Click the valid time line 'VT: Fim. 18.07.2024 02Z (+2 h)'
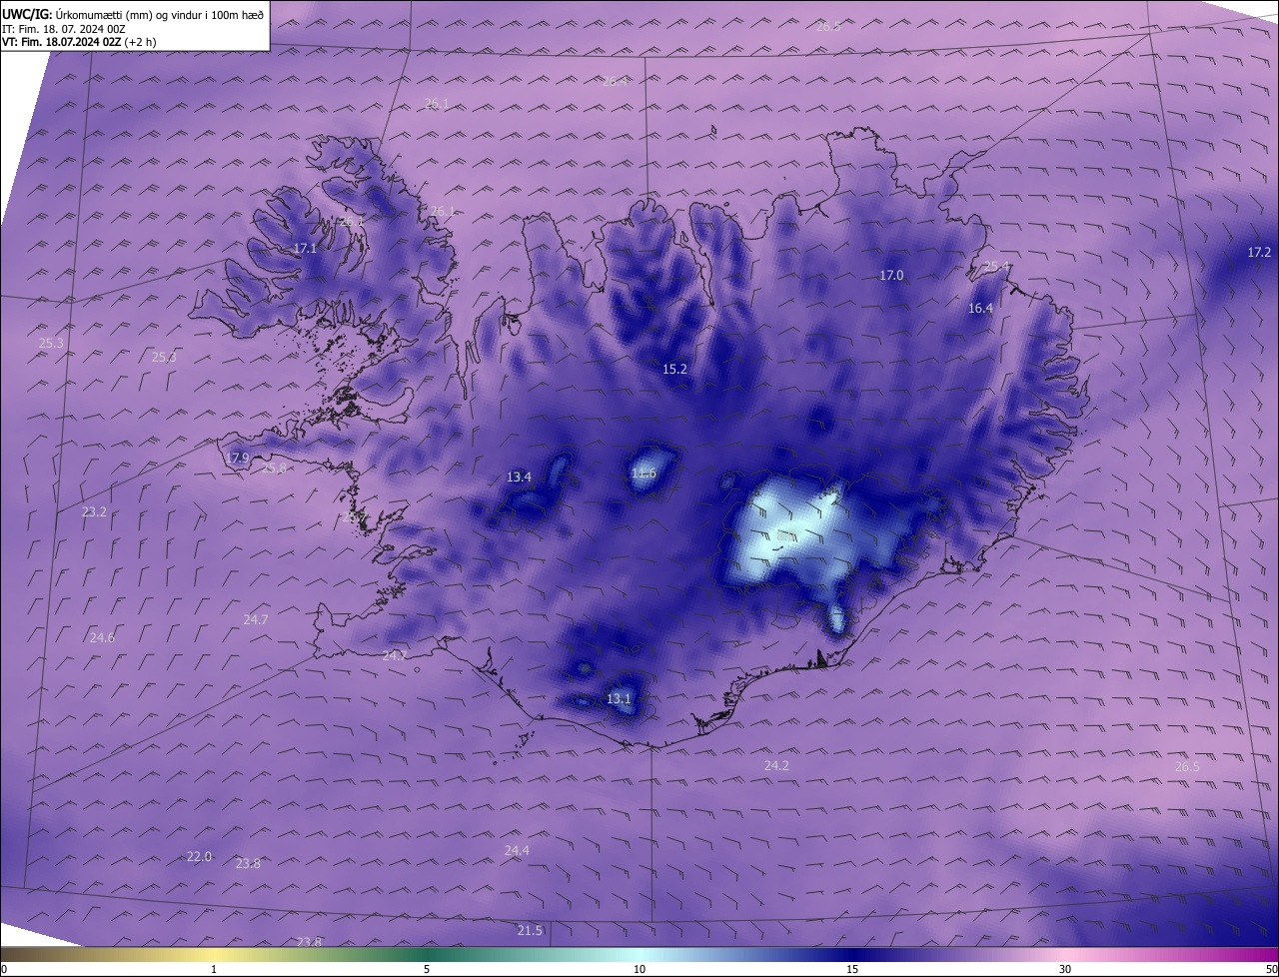1279x977 pixels. [79, 42]
